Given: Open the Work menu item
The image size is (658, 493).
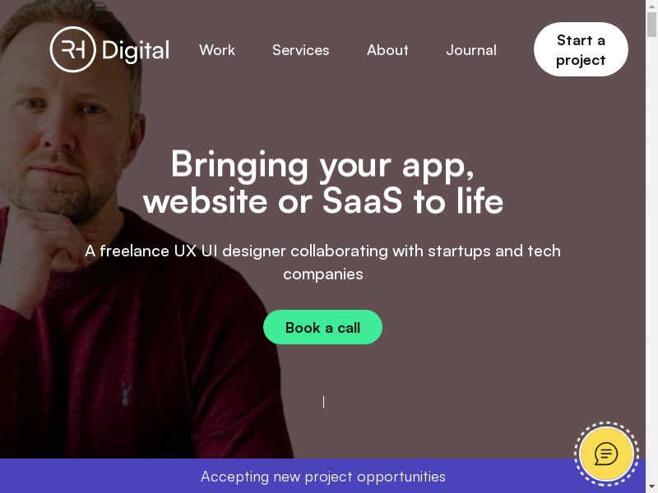Looking at the screenshot, I should pyautogui.click(x=217, y=50).
